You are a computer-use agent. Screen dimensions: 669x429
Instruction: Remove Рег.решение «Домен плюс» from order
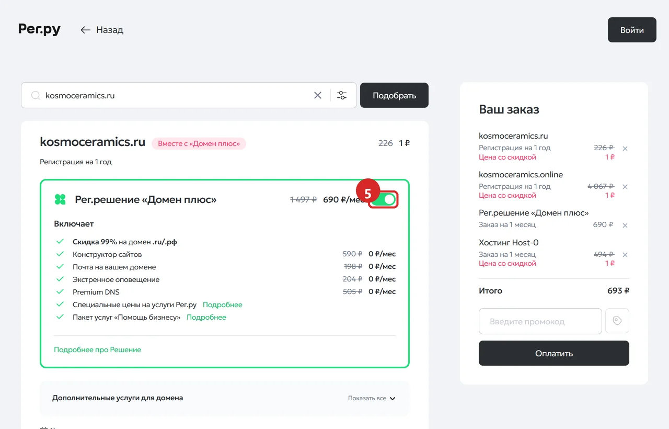click(x=625, y=225)
